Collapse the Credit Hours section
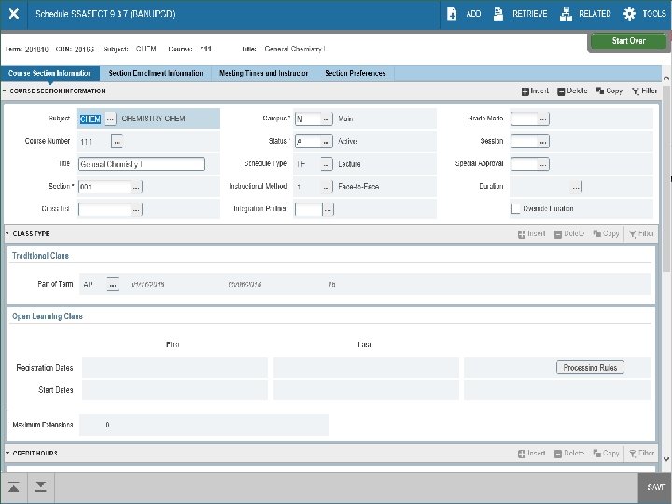672x504 pixels. [x=7, y=453]
